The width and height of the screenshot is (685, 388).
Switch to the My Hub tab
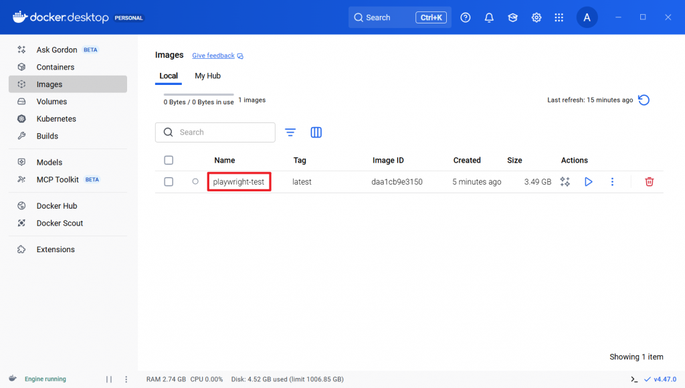[207, 76]
